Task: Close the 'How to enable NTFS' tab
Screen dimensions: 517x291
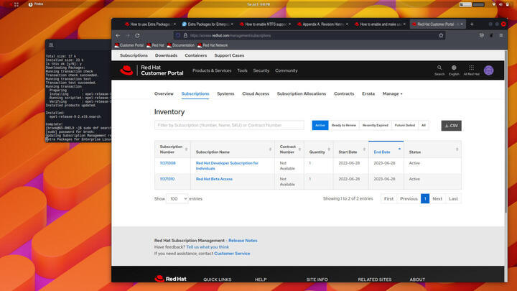Action: [x=289, y=24]
